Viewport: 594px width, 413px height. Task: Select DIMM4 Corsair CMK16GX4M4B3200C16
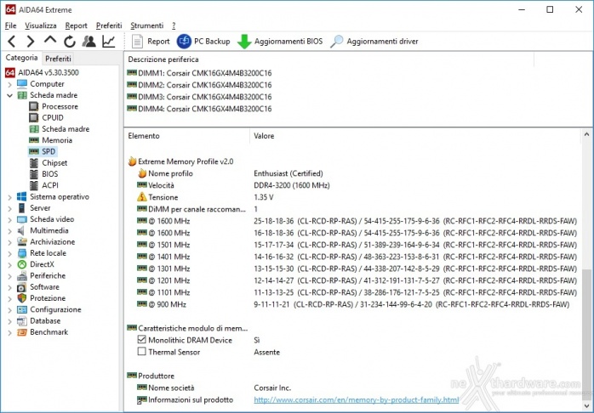click(200, 109)
